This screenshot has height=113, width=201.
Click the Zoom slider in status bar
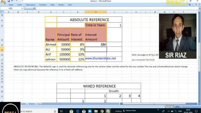coord(190,107)
